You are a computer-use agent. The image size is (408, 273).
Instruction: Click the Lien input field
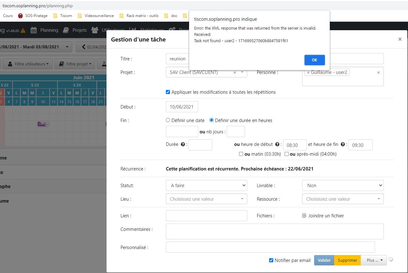[206, 216]
